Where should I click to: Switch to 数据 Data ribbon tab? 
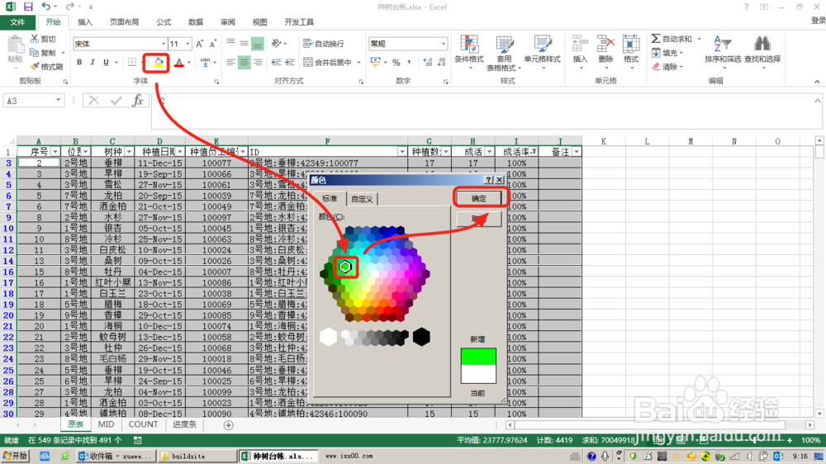pos(196,22)
